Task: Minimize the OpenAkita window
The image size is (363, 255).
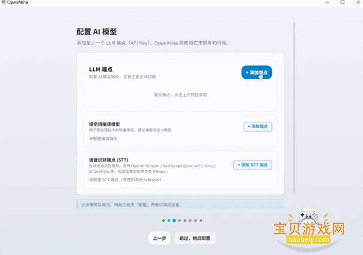Action: pyautogui.click(x=327, y=3)
